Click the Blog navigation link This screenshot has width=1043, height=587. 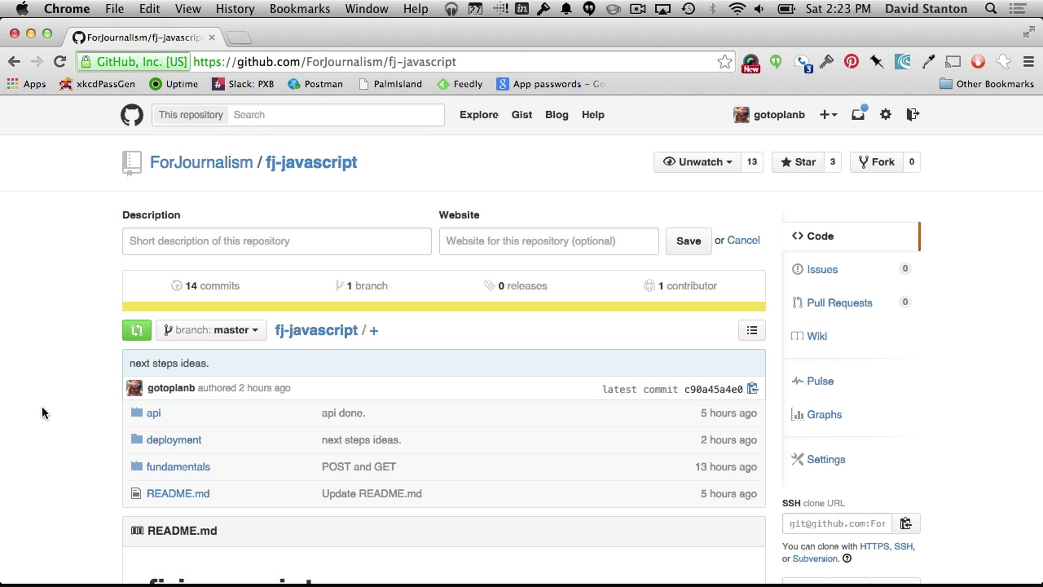point(557,115)
